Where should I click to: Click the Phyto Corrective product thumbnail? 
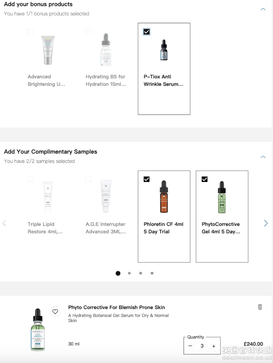click(x=38, y=330)
